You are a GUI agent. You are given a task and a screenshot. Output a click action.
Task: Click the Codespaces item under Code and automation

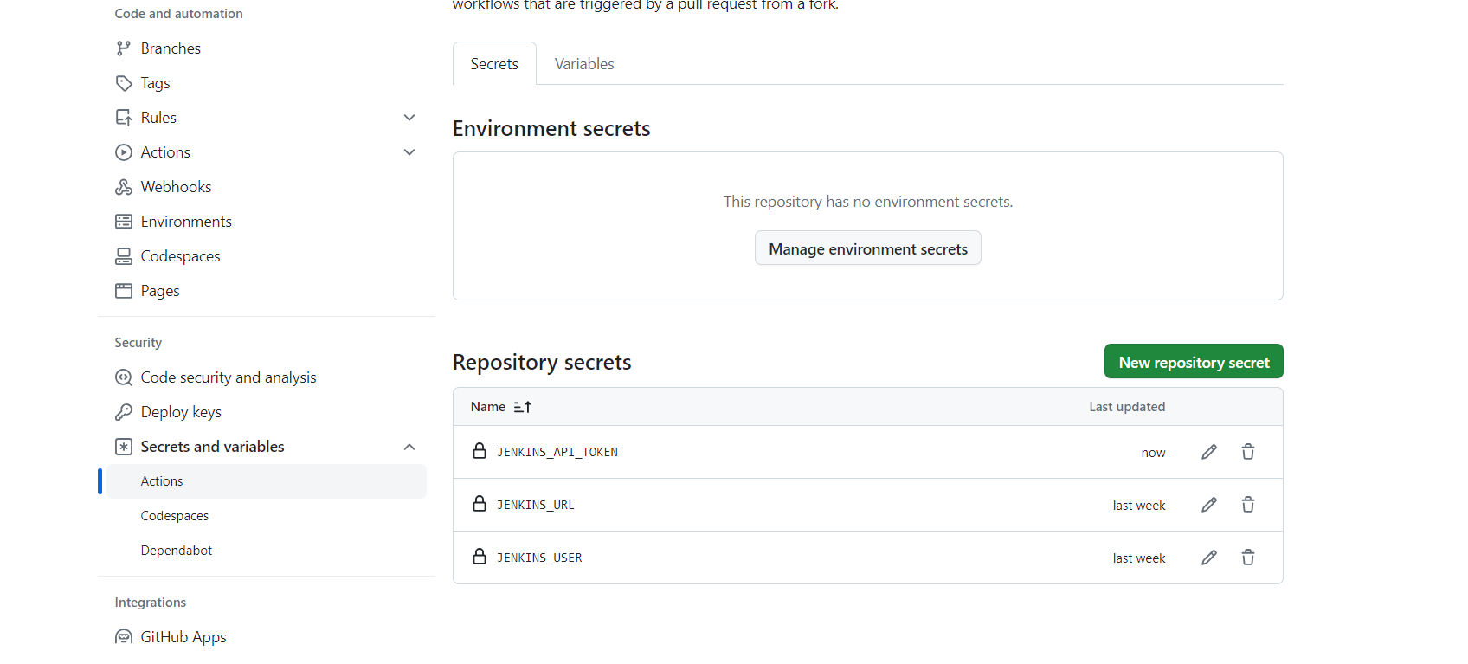266,256
